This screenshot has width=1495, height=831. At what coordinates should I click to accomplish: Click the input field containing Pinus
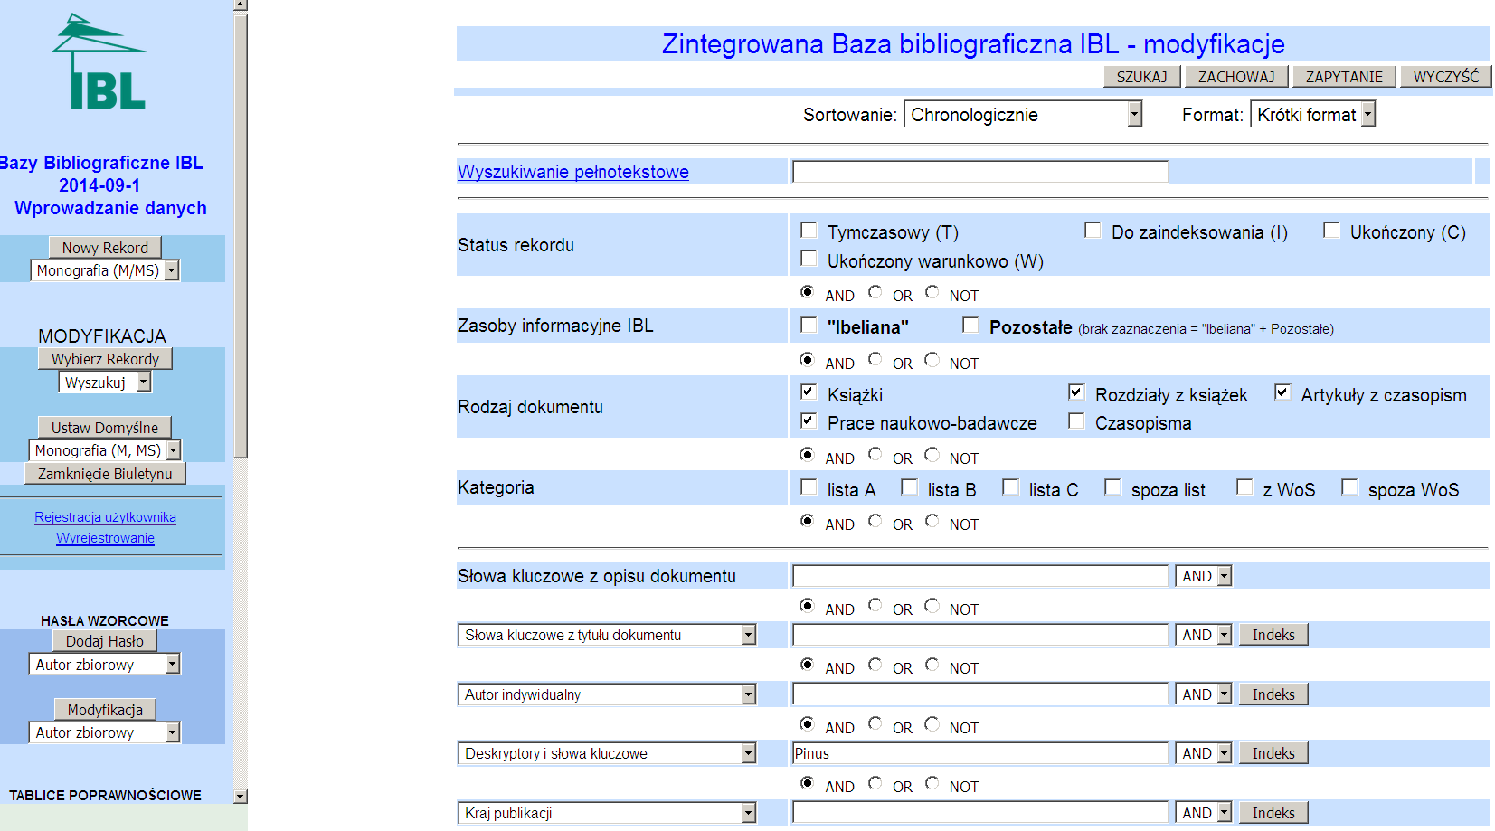980,753
